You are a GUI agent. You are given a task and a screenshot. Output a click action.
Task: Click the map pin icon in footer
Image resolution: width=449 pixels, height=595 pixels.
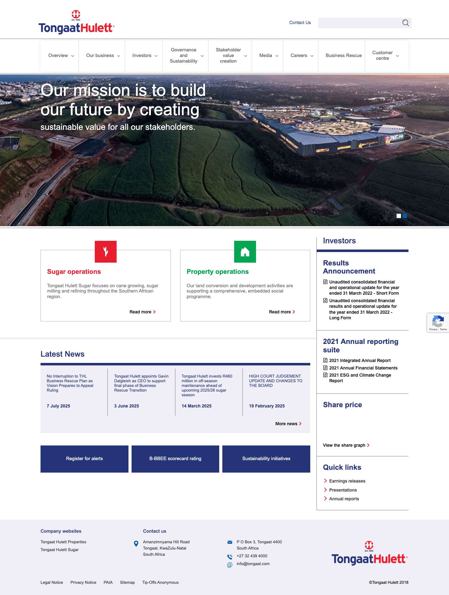coord(136,544)
